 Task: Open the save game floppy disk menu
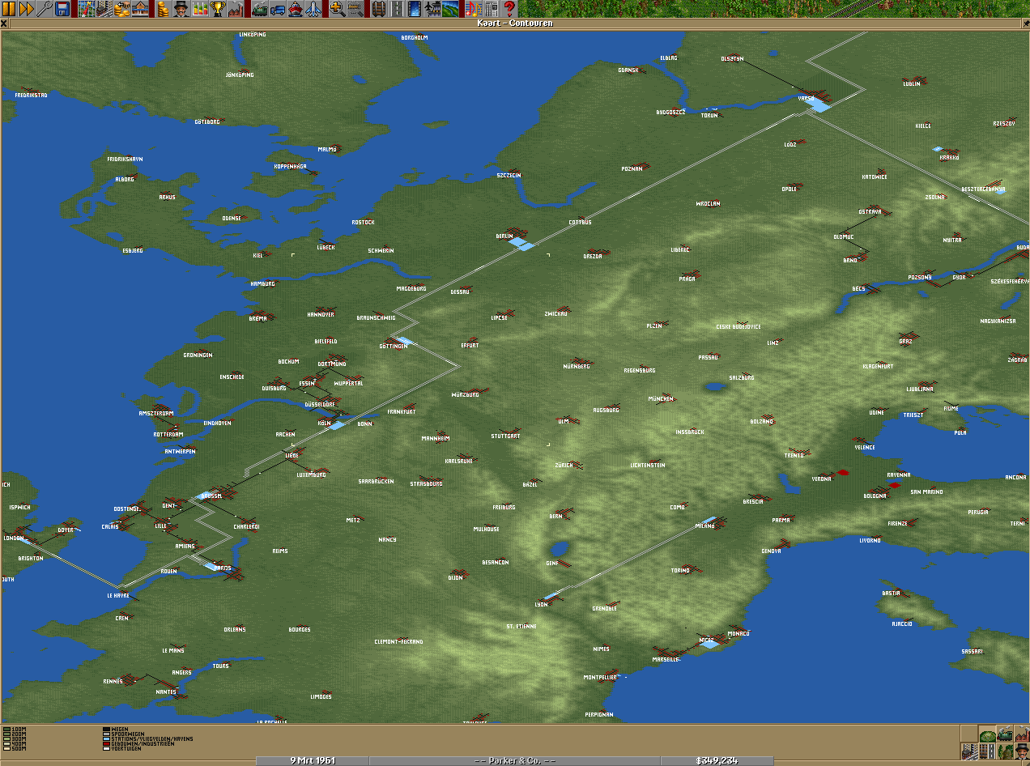[x=62, y=10]
